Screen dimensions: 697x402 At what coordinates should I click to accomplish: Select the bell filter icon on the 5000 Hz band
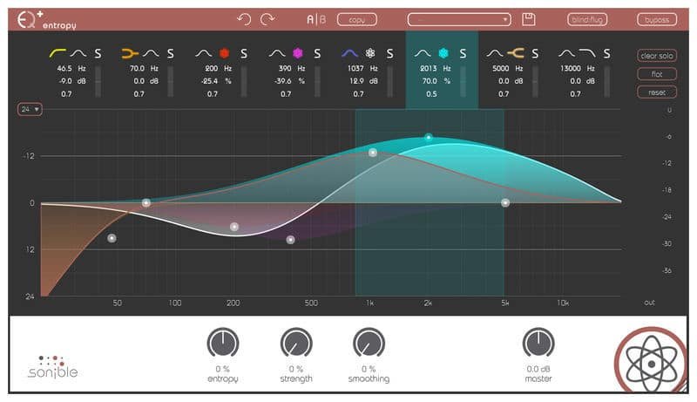tap(494, 53)
